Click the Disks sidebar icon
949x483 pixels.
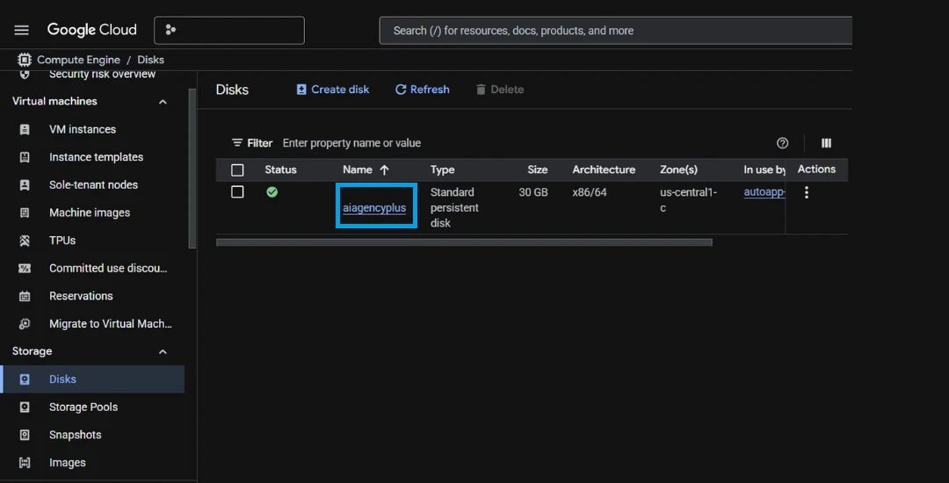tap(25, 379)
